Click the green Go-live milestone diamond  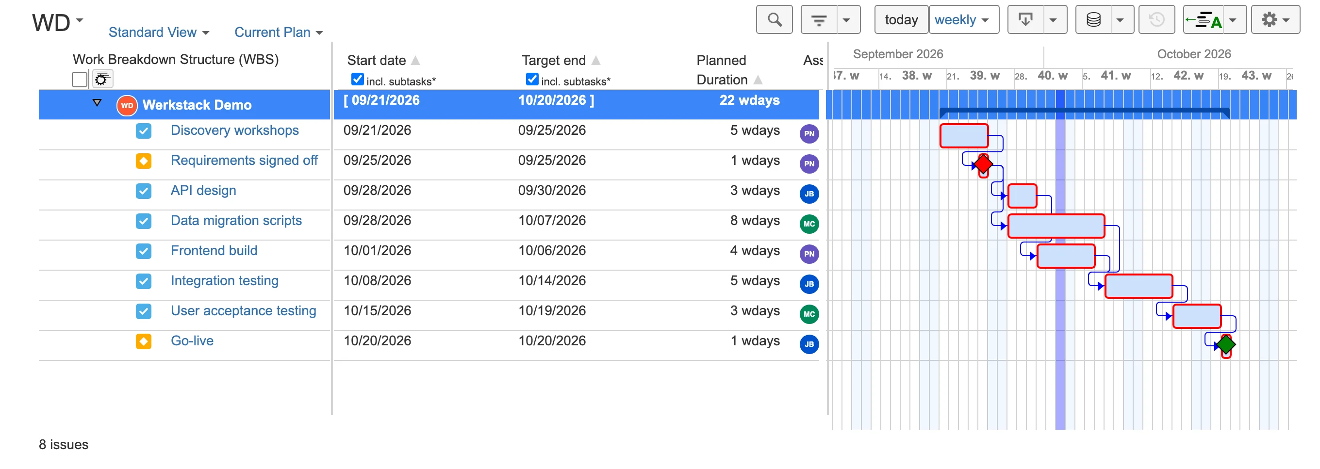(x=1225, y=345)
